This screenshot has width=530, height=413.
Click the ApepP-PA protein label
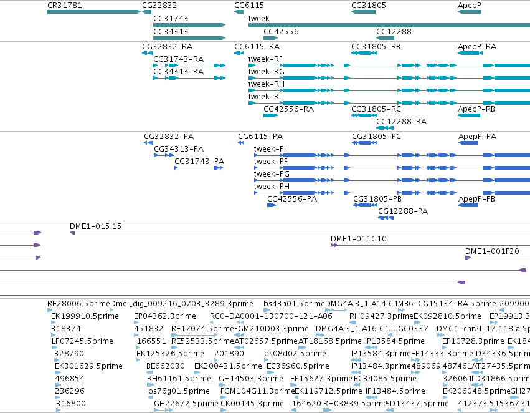(477, 137)
